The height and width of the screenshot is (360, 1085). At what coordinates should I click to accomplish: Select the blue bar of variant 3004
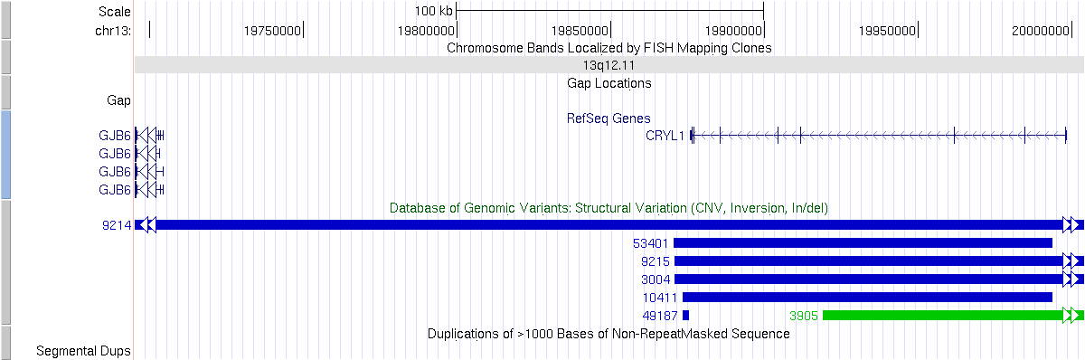click(878, 279)
